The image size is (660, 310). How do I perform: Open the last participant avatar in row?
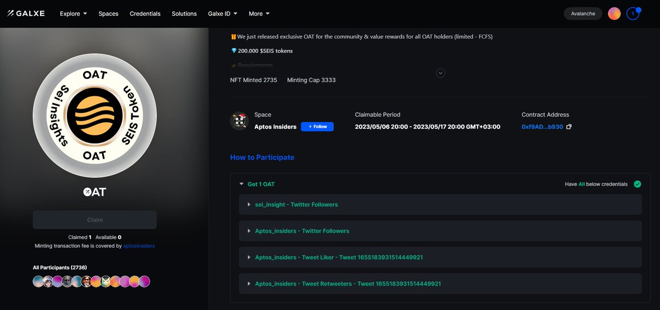(x=144, y=281)
